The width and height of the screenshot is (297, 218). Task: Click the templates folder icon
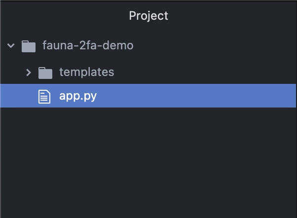45,73
